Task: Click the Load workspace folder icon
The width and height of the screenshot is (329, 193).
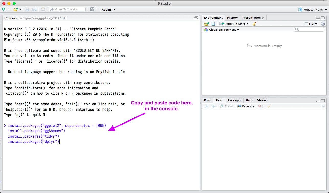Action: (x=206, y=24)
